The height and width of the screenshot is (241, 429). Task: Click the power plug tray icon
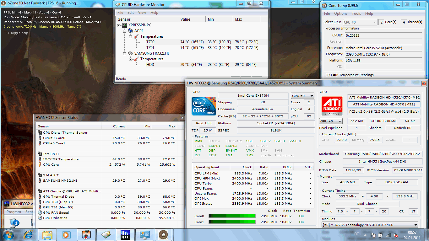(381, 235)
